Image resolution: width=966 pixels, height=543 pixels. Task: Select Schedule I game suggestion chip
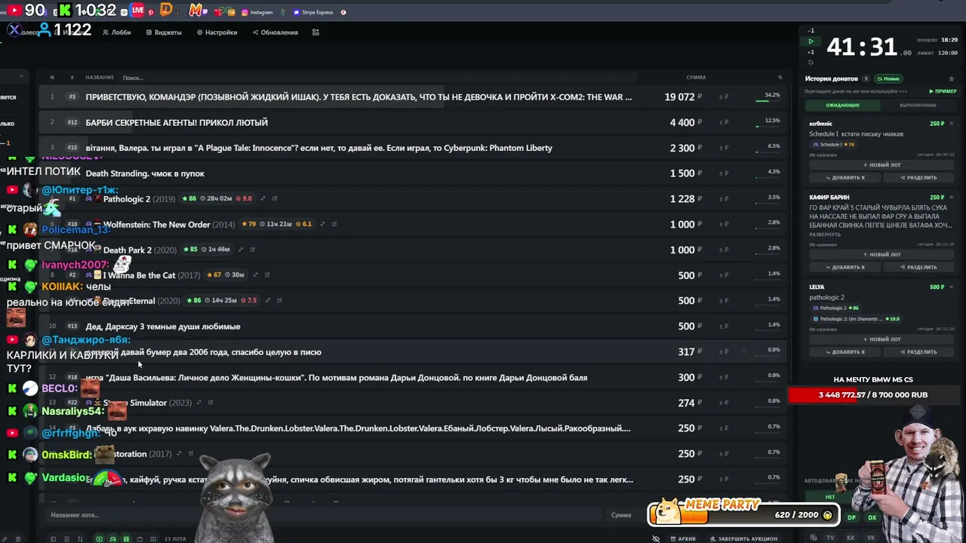tap(834, 144)
